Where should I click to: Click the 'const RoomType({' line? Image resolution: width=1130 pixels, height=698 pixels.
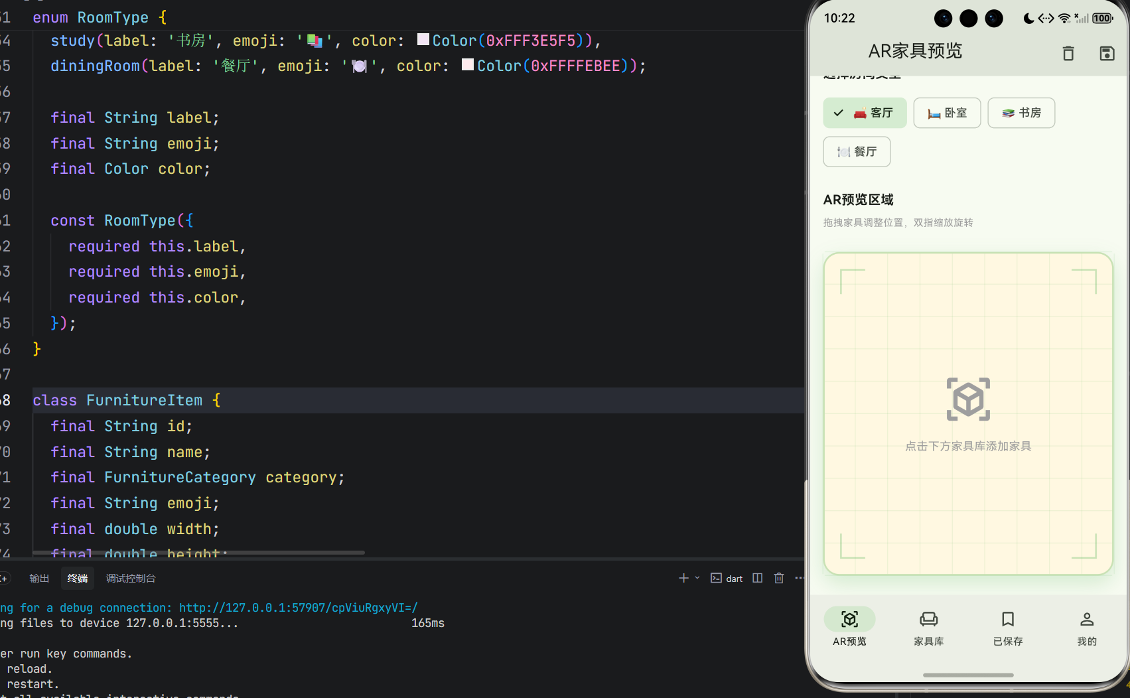[x=122, y=220]
